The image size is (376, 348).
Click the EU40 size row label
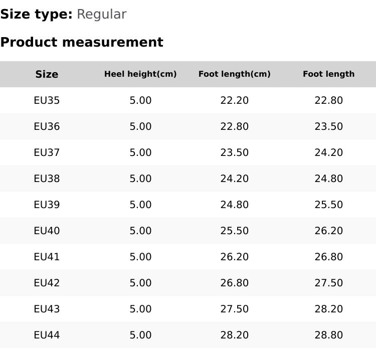coord(47,231)
